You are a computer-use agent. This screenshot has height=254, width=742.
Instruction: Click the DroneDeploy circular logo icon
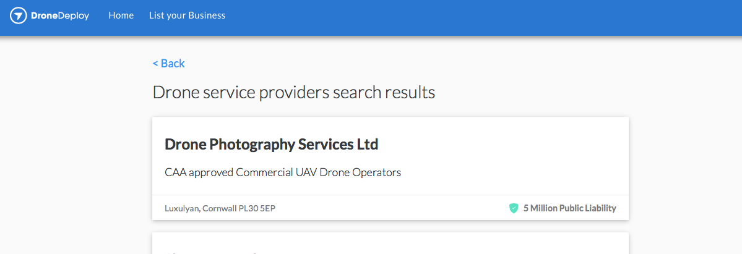point(19,15)
